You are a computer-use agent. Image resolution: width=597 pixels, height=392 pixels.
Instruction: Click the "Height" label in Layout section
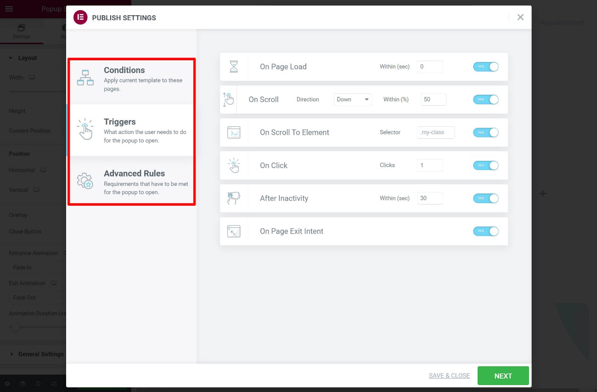click(x=17, y=111)
